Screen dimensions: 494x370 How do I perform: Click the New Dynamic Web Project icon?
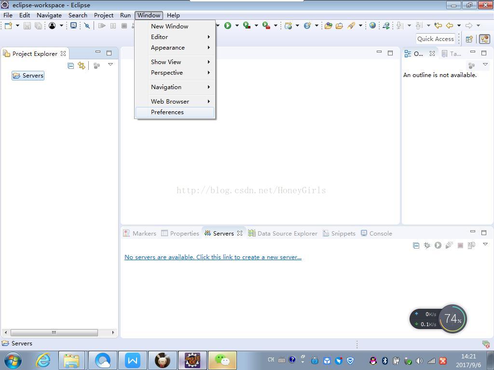(x=288, y=26)
